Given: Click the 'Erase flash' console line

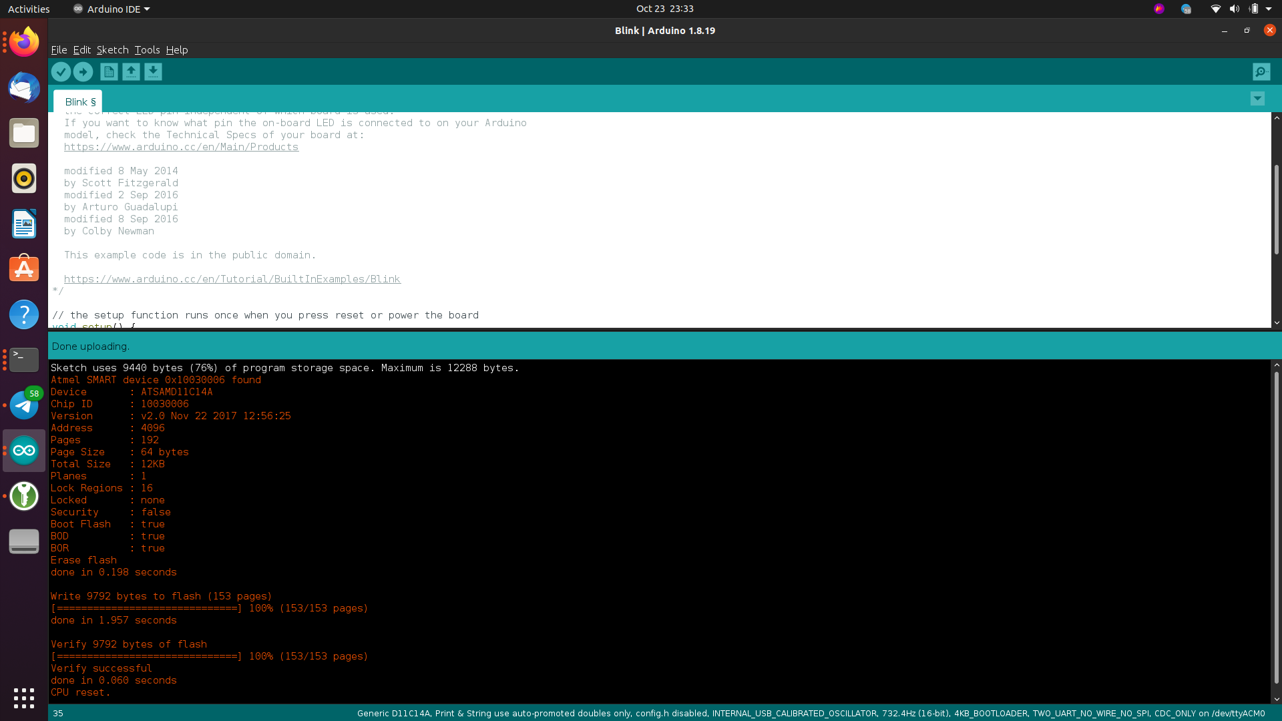Looking at the screenshot, I should pyautogui.click(x=83, y=560).
